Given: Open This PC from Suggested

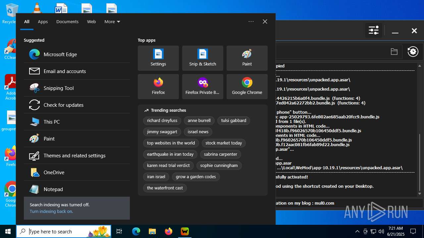Looking at the screenshot, I should 77,122.
